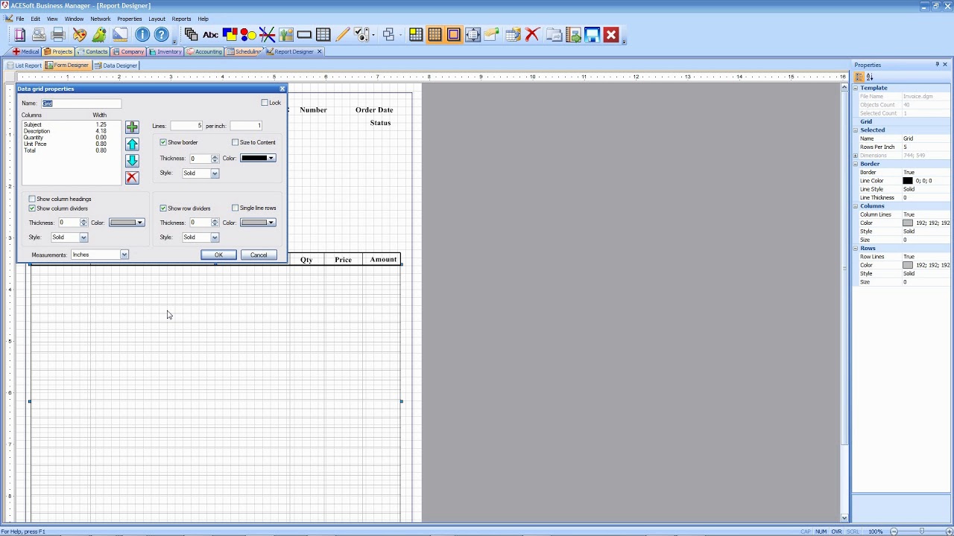The width and height of the screenshot is (954, 536).
Task: Check the Size to Content checkbox
Action: tap(236, 142)
